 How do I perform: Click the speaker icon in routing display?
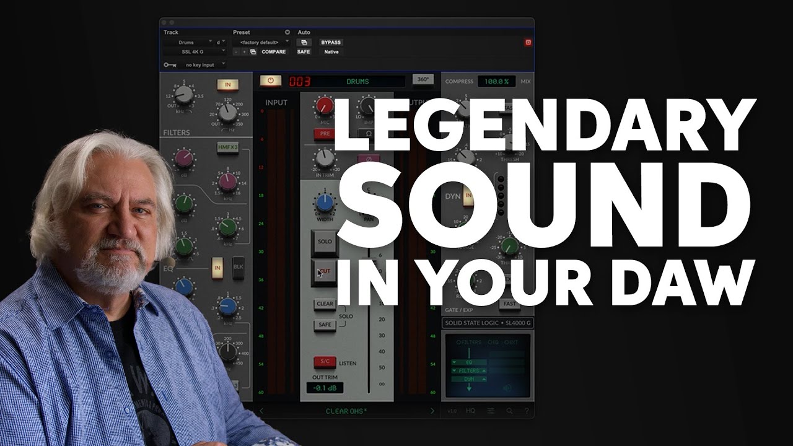[x=507, y=388]
